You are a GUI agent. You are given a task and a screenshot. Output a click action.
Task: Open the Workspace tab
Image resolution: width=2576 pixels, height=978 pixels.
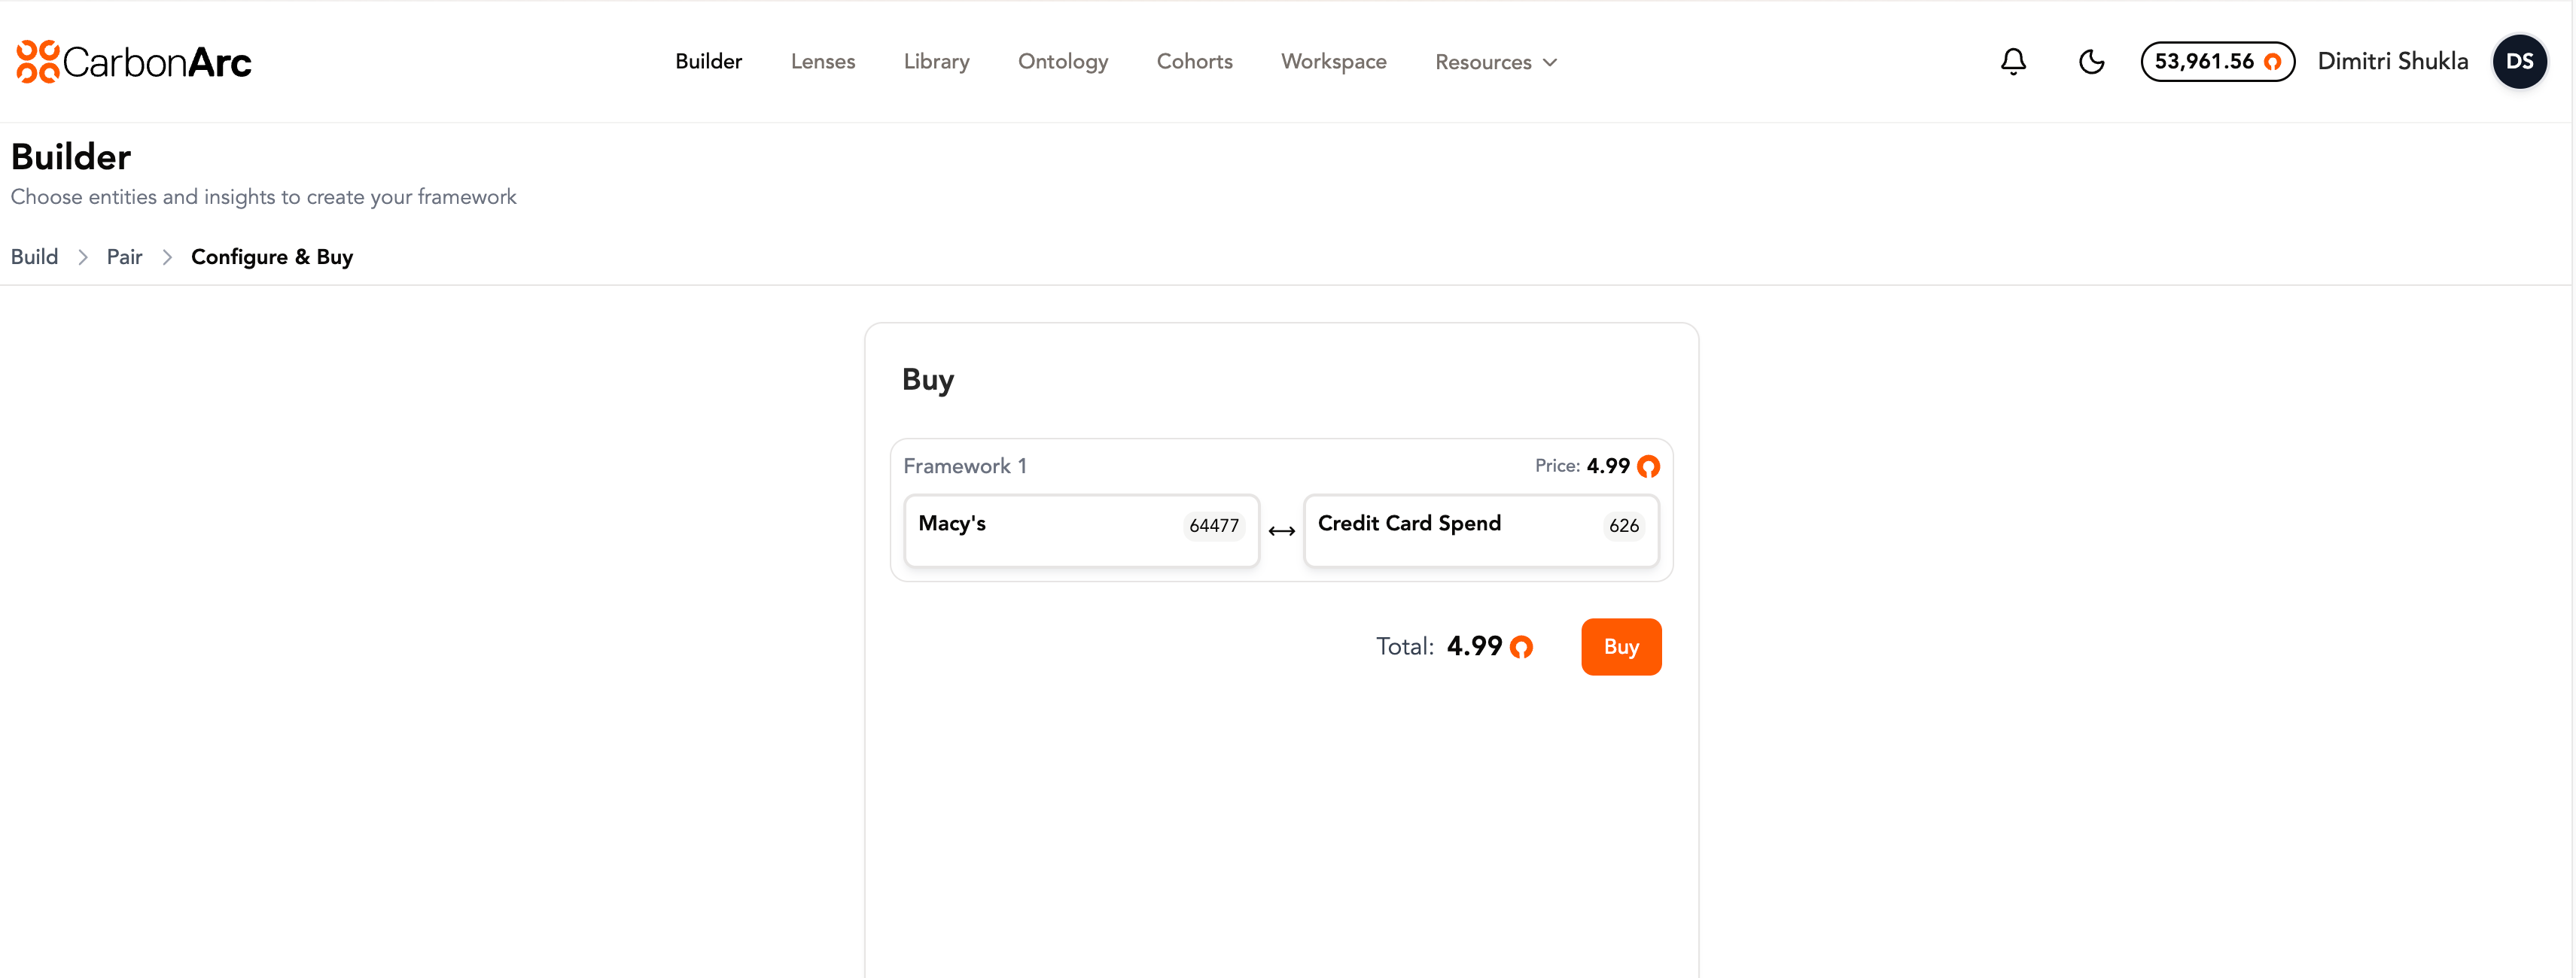1333,62
